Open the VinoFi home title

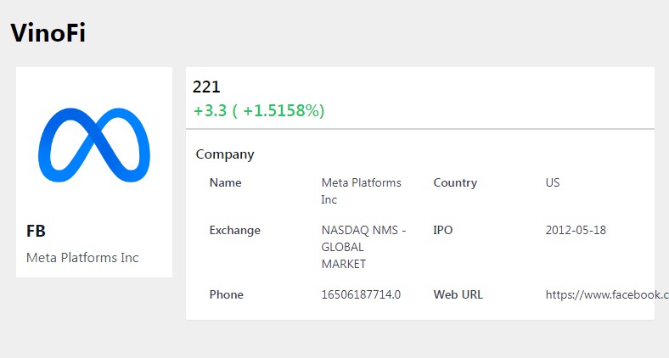48,33
